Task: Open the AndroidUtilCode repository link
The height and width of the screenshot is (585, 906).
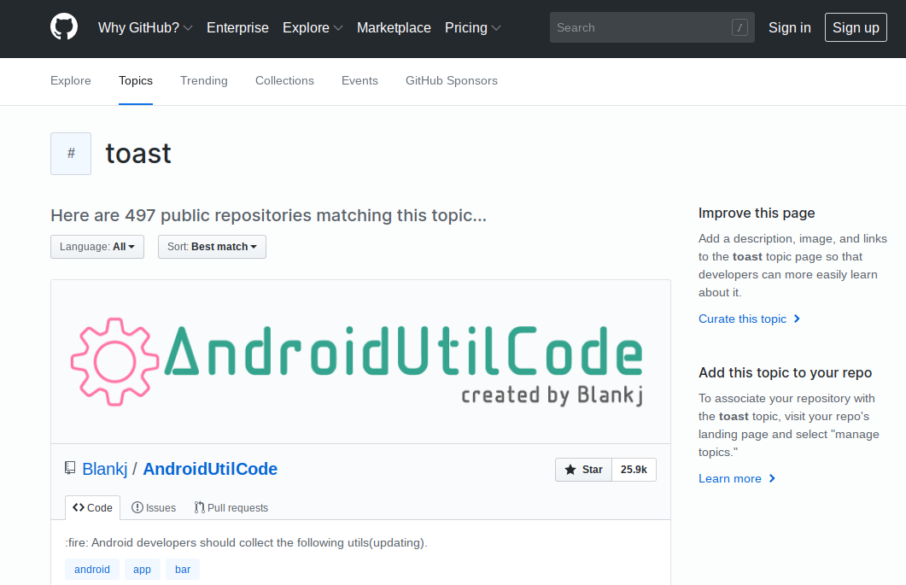Action: (x=210, y=469)
